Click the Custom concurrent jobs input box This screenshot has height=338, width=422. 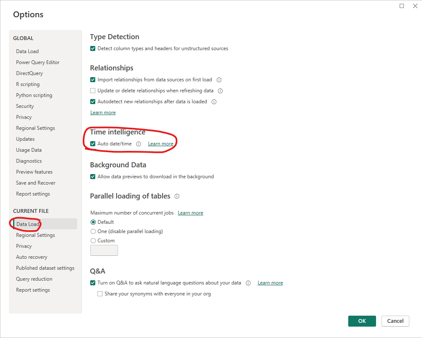click(104, 250)
